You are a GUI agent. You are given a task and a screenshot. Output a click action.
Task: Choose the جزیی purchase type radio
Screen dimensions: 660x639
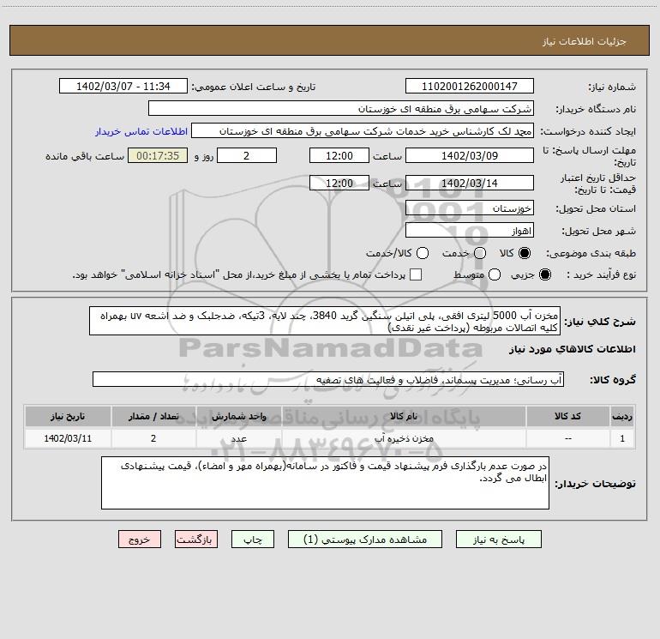545,274
